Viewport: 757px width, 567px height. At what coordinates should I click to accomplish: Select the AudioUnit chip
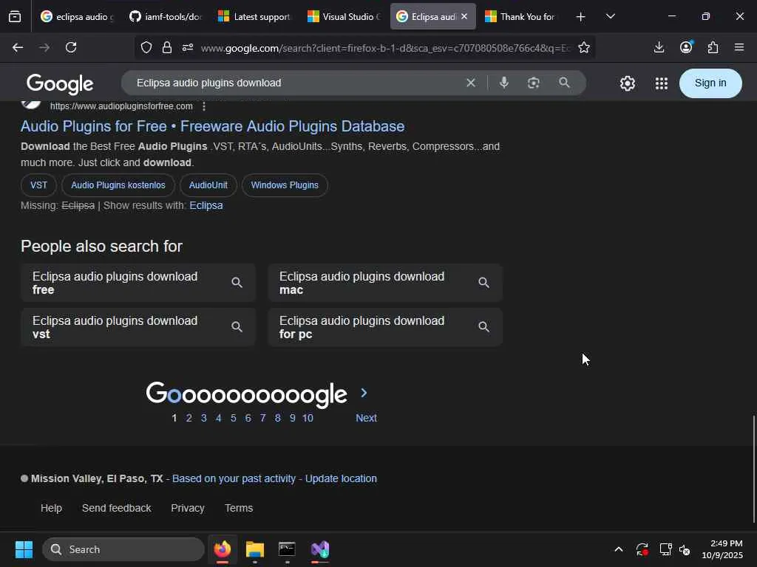click(208, 185)
